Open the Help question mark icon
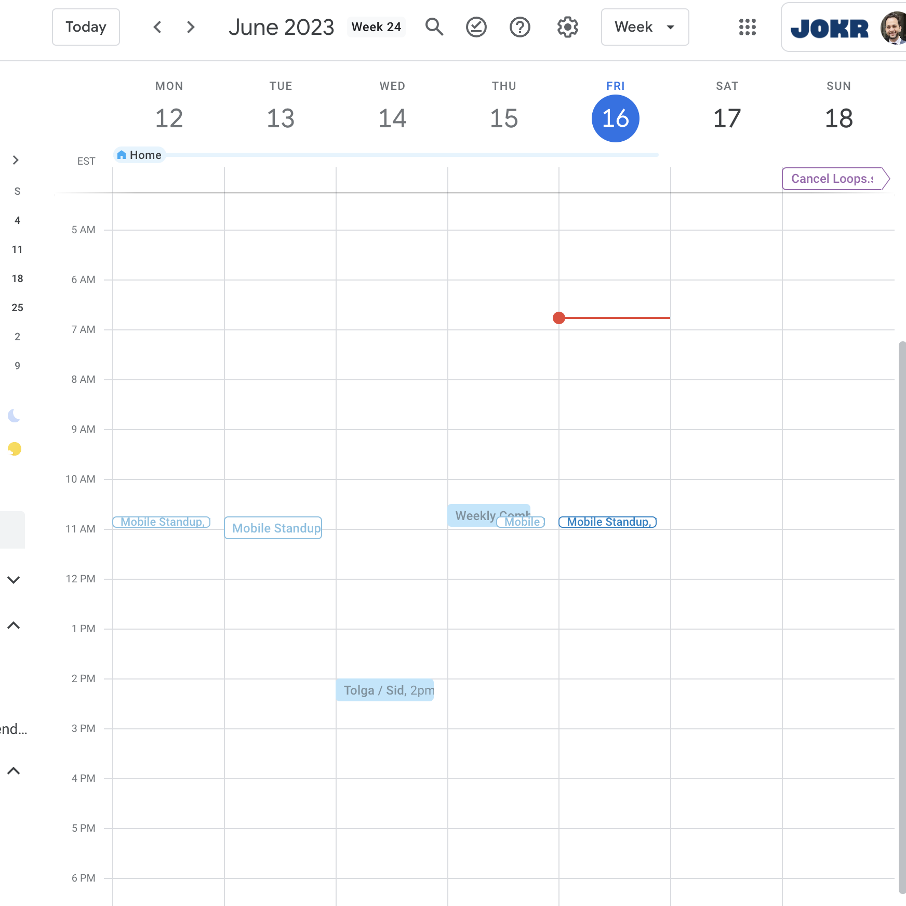 click(519, 27)
